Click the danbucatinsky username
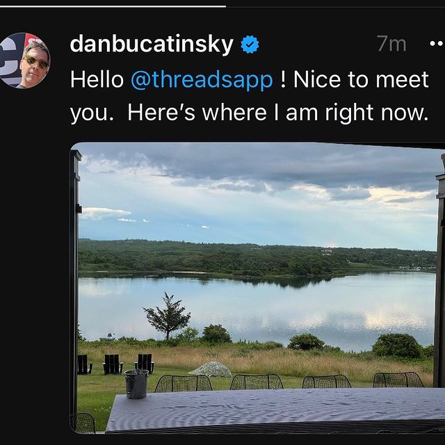The width and height of the screenshot is (445, 445). coord(152,44)
